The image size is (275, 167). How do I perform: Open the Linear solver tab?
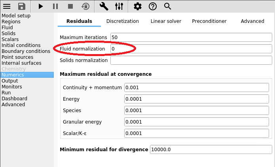click(x=166, y=21)
